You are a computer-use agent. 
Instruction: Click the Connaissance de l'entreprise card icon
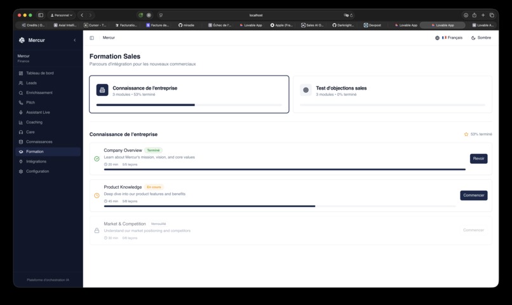(x=102, y=90)
